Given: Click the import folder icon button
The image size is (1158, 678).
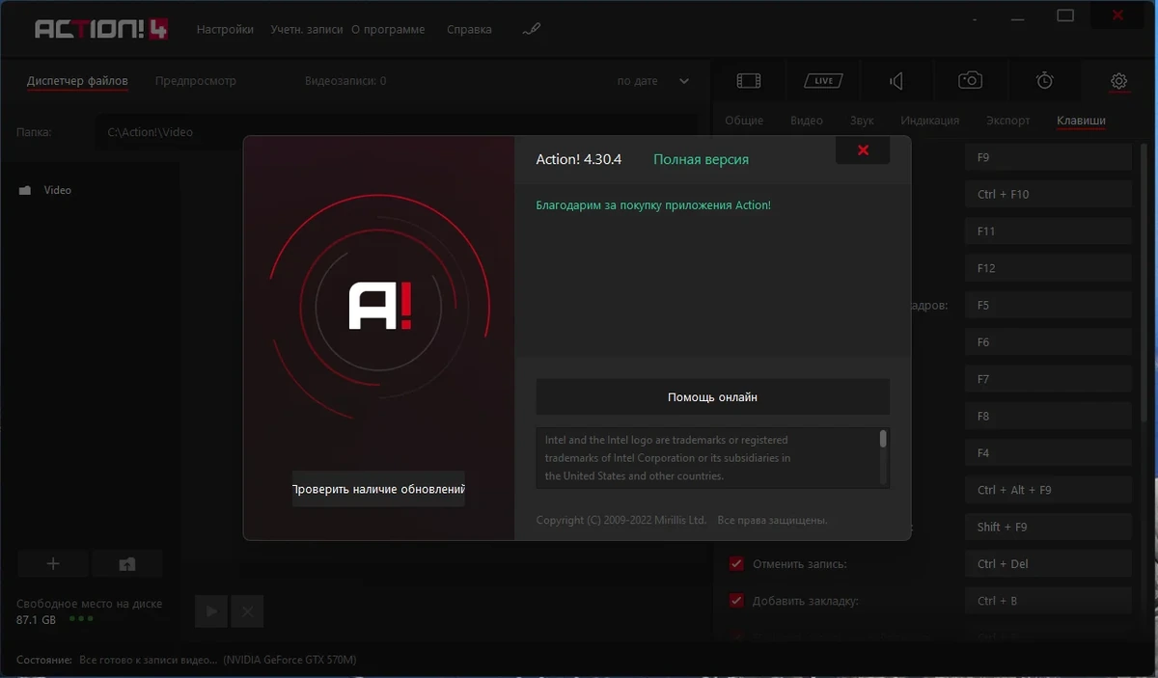Looking at the screenshot, I should pos(127,564).
